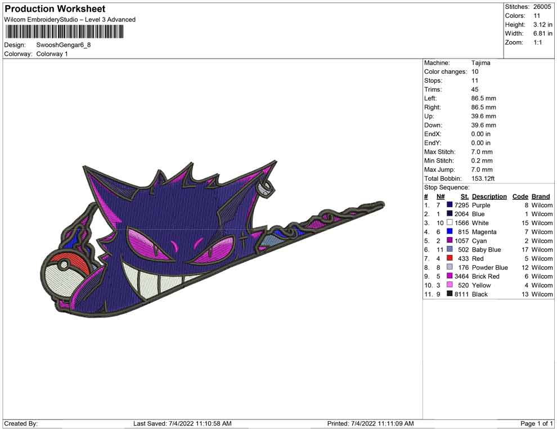Click the Height value '3.12 in'
The image size is (557, 429).
pos(543,25)
